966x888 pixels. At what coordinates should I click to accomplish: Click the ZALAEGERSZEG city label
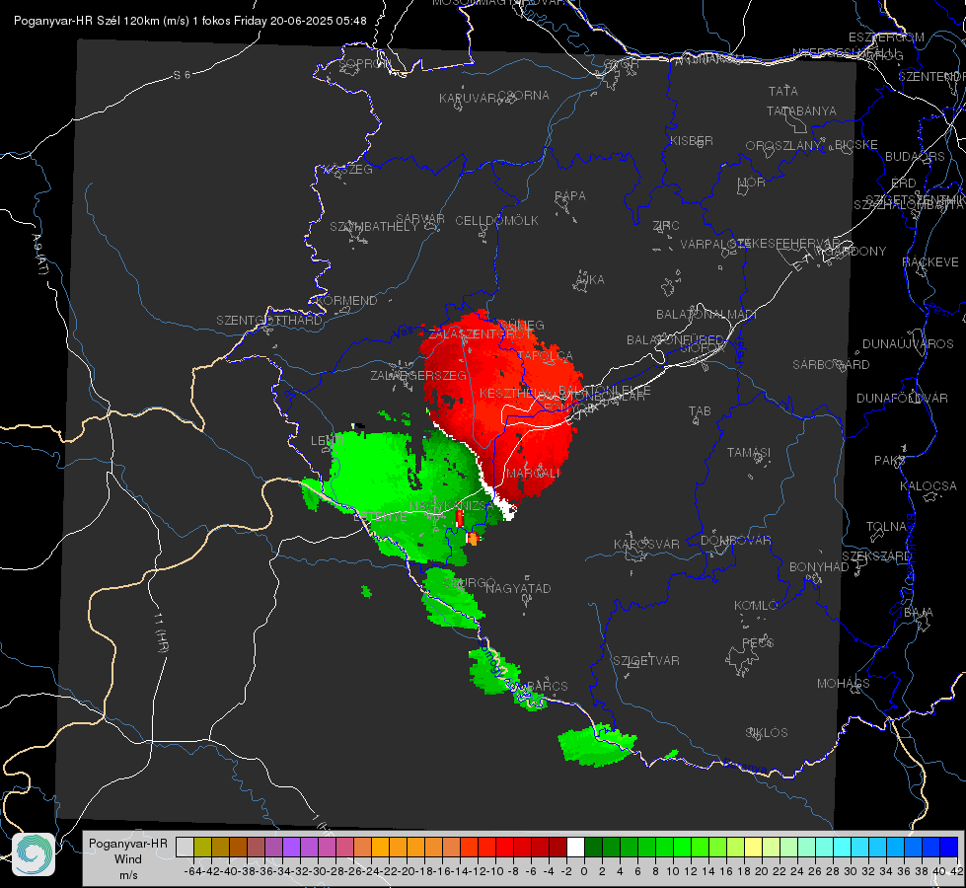click(x=418, y=375)
